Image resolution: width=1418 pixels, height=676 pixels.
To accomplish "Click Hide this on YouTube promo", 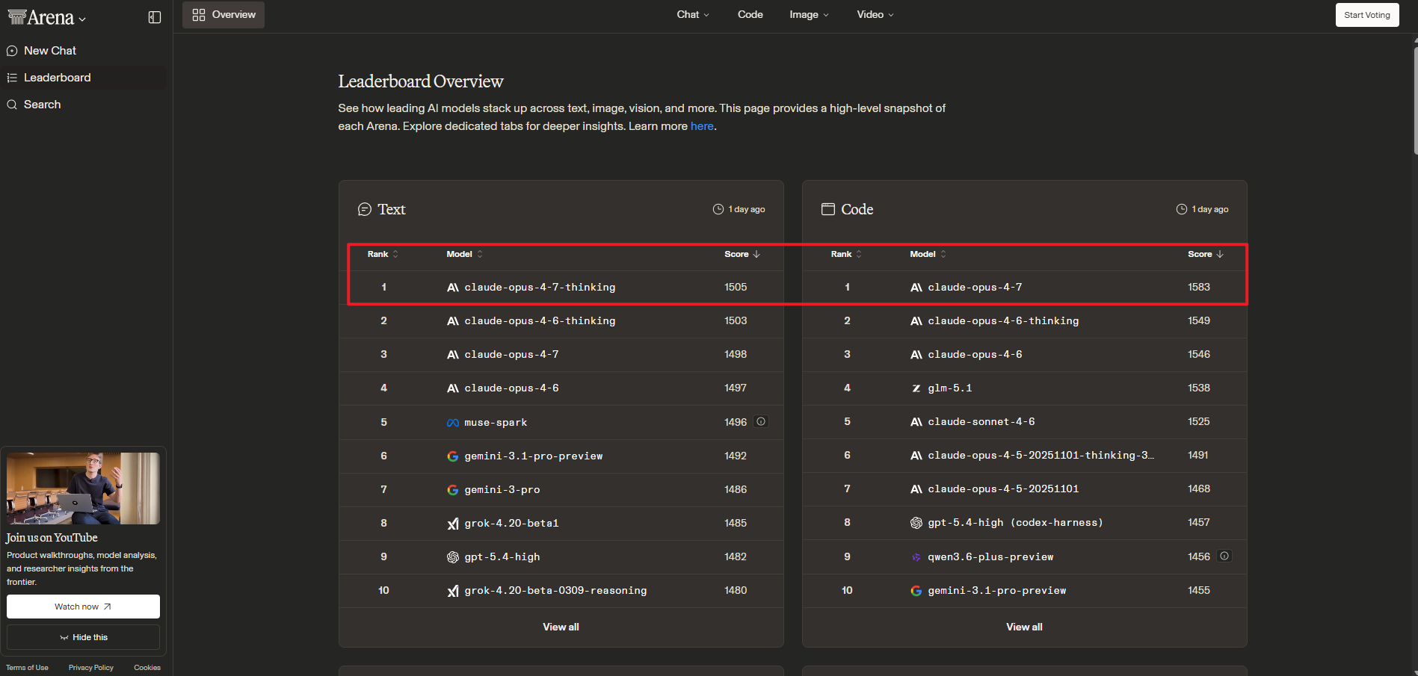I will [x=83, y=637].
